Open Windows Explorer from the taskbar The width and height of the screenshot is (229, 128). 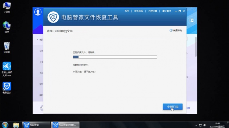[x=16, y=125]
